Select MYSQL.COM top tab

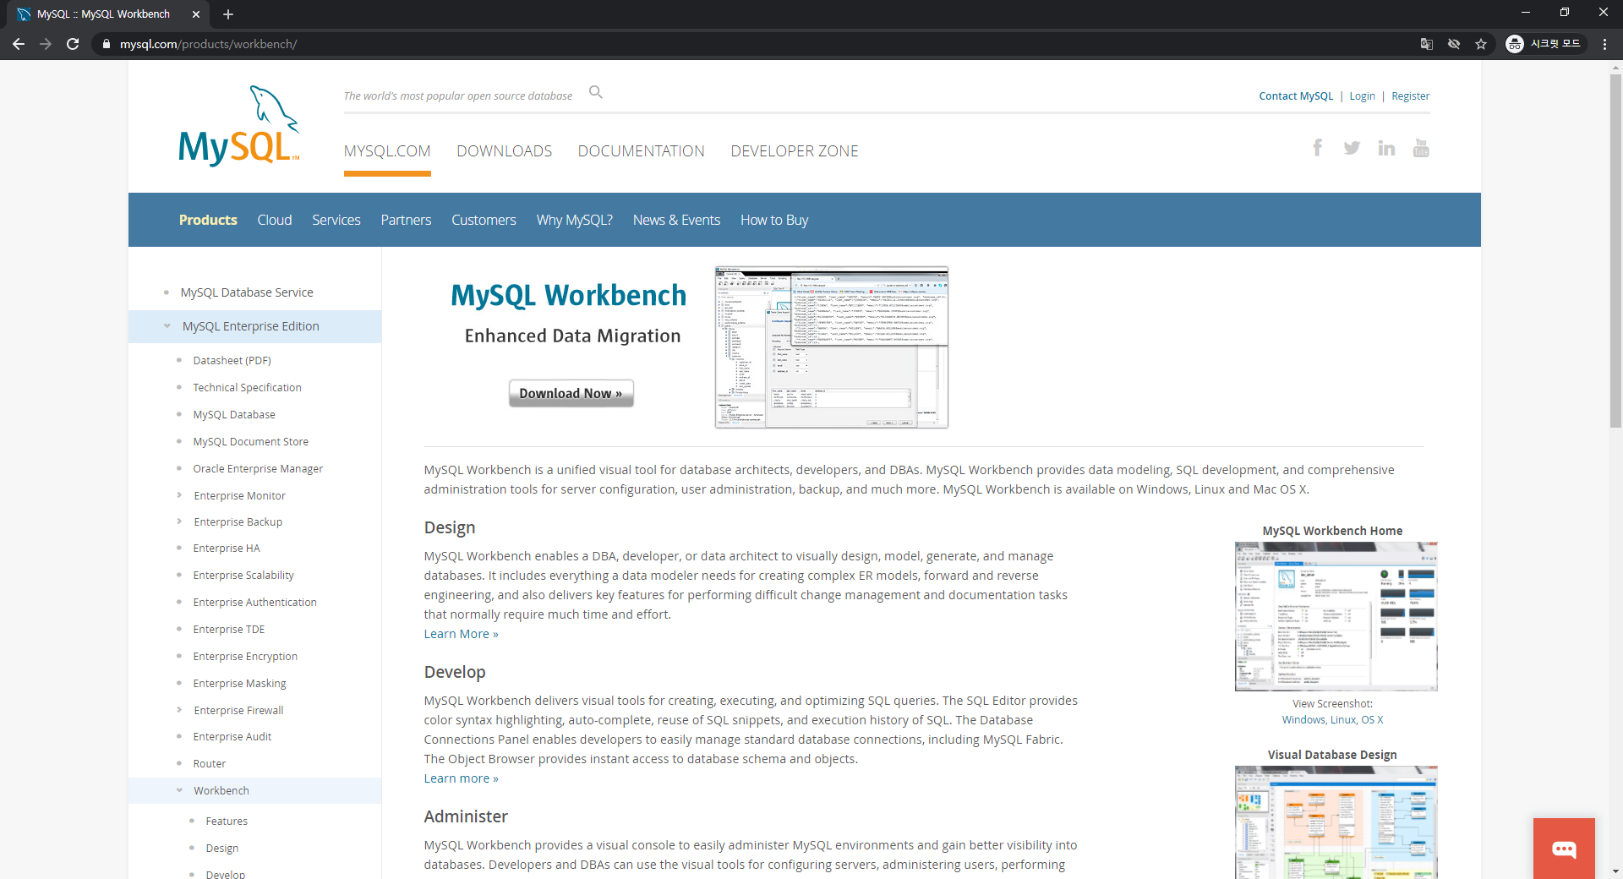tap(387, 150)
